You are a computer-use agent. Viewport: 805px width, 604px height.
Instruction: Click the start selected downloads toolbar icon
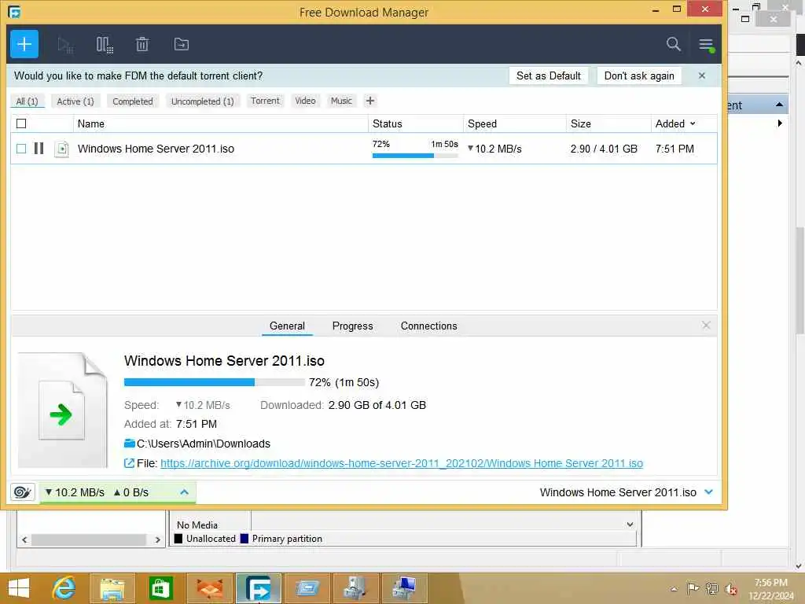(x=65, y=45)
